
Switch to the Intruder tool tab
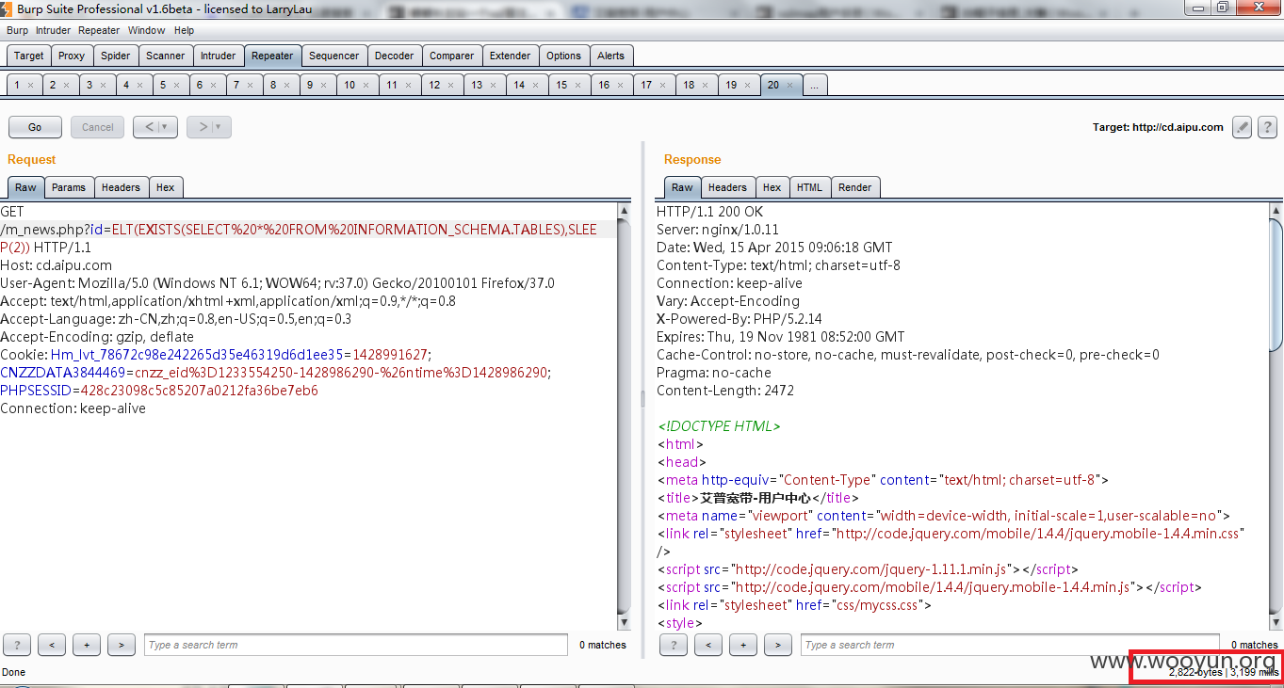point(219,56)
